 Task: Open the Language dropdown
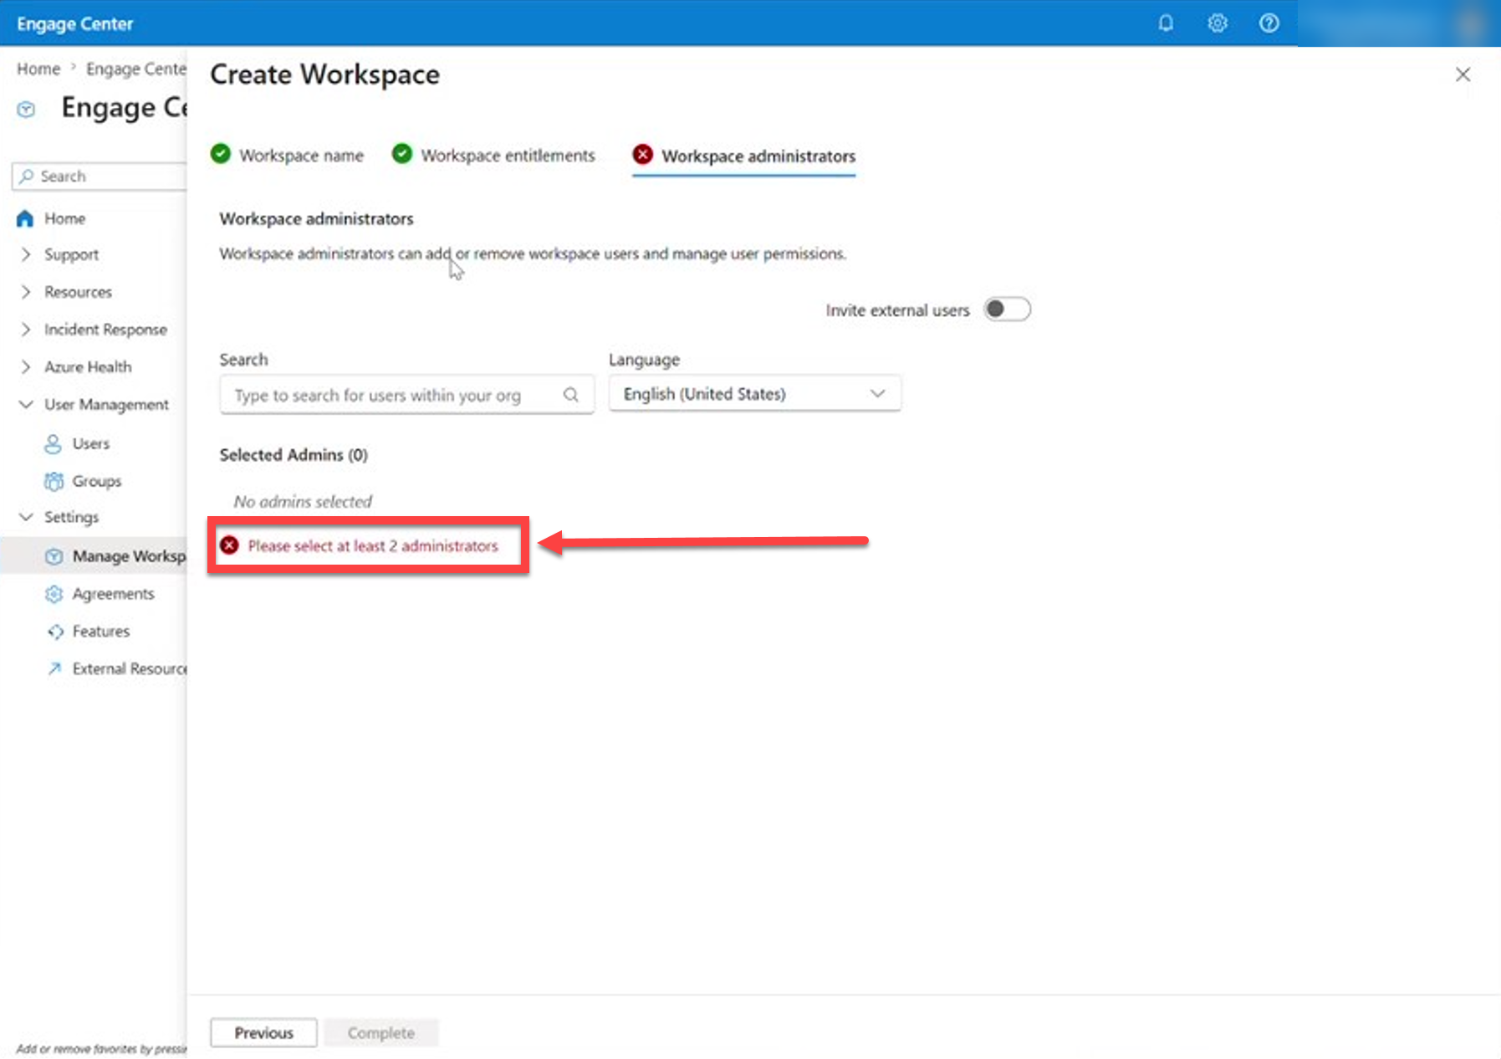tap(755, 393)
